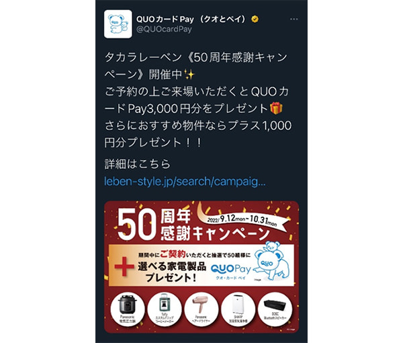Open the three-dot more options menu
Screen dimensions: 403x343
coord(294,20)
